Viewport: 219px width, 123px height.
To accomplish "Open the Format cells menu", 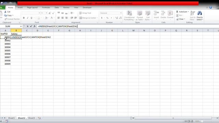I will point(170,15).
